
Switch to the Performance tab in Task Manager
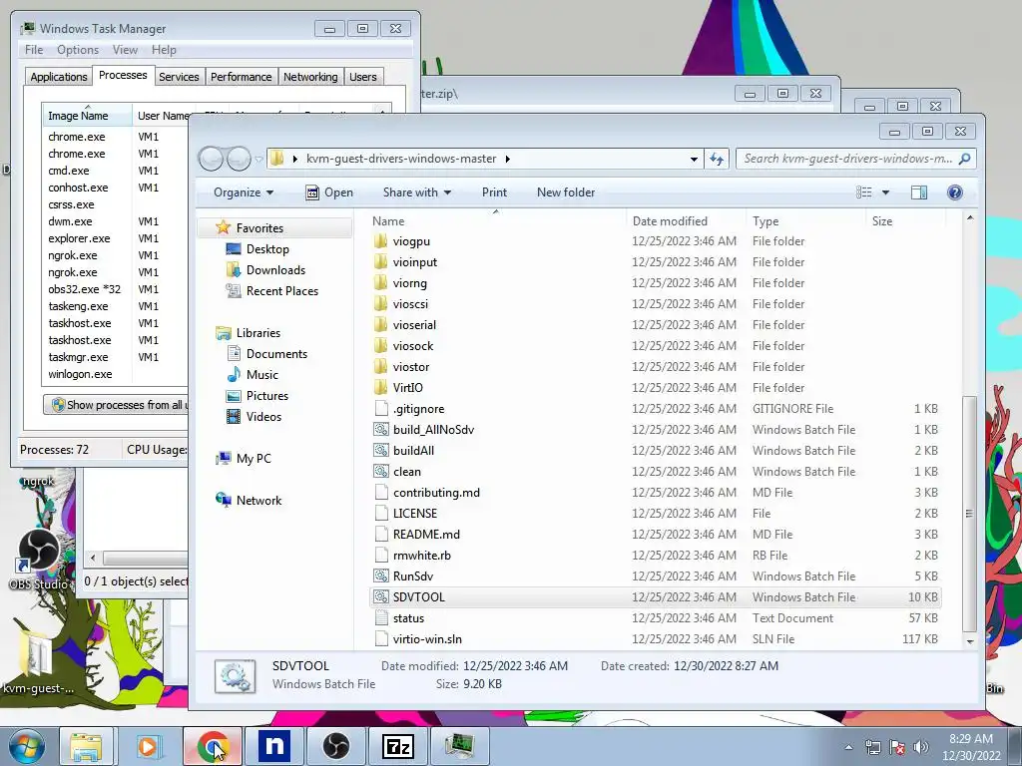click(x=242, y=77)
